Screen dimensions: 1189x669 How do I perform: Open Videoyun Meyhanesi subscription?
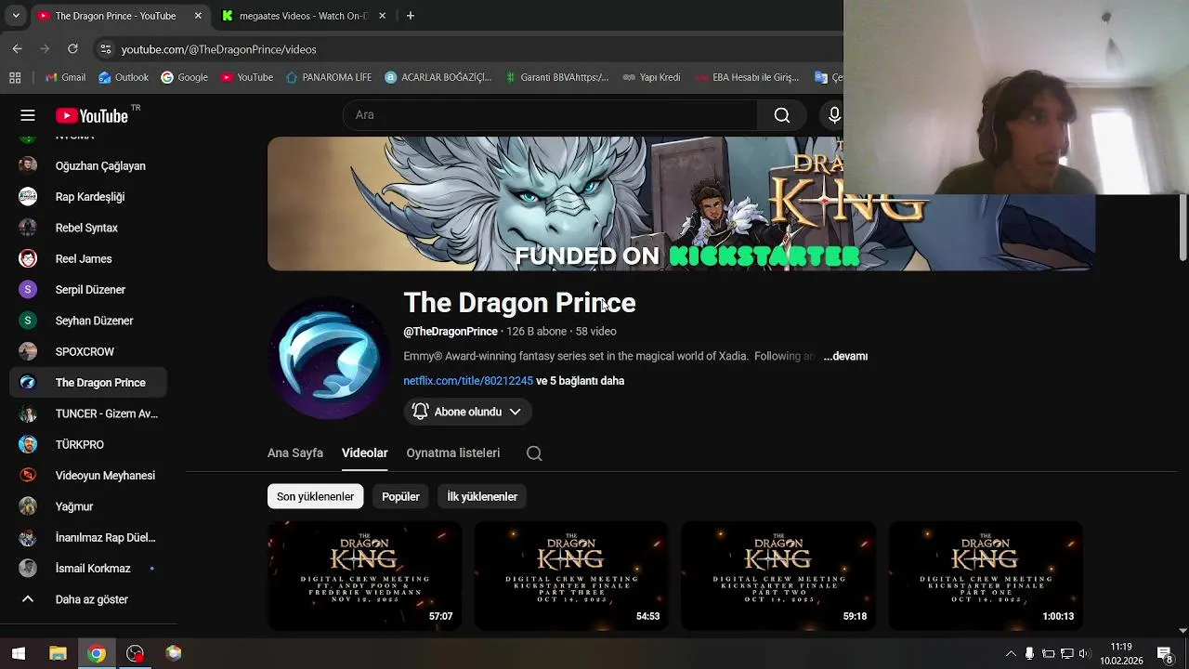89,476
